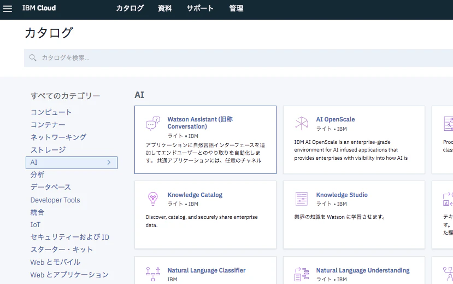Select the 統合 category
This screenshot has width=453, height=284.
coord(38,212)
